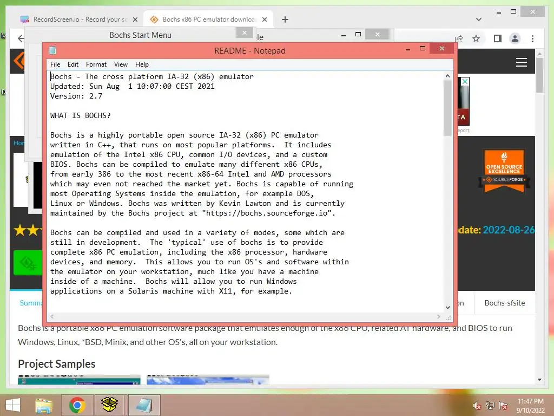Open a new Chrome tab

click(285, 19)
